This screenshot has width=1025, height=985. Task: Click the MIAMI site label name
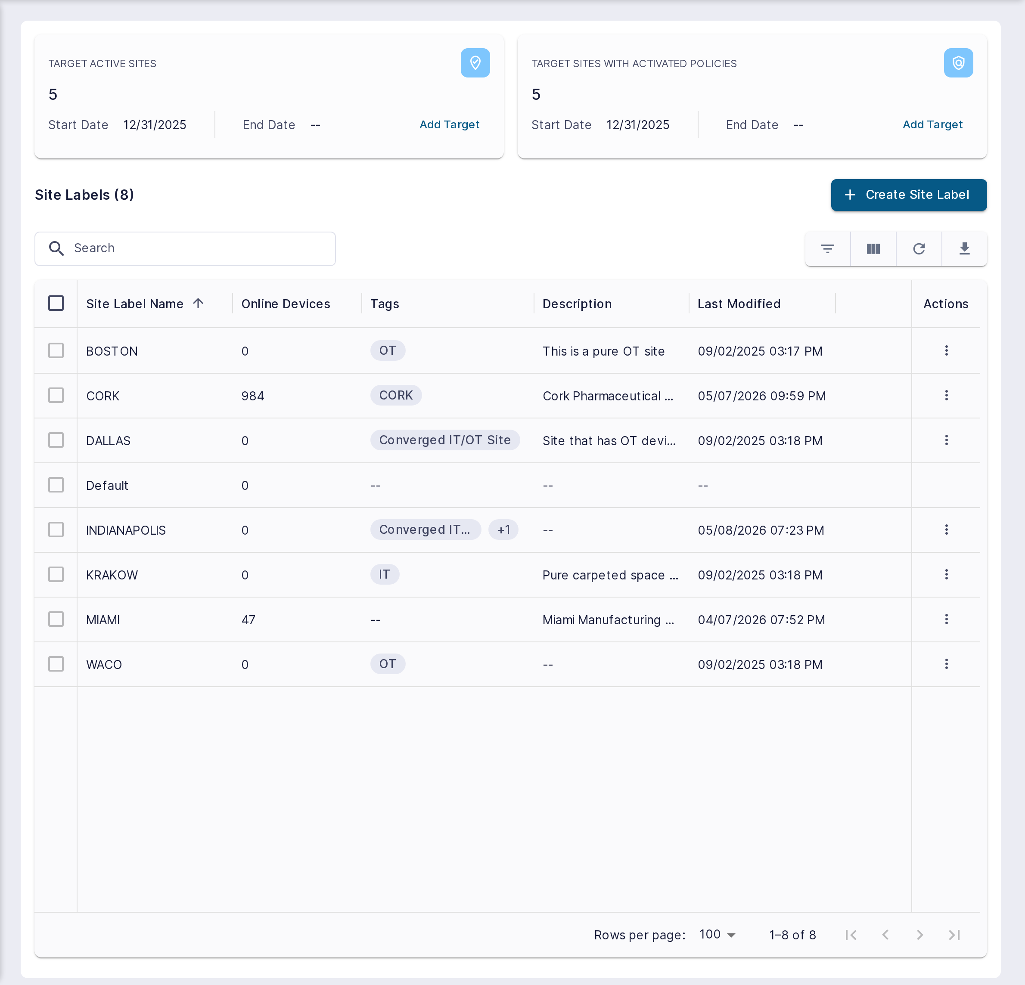tap(103, 619)
